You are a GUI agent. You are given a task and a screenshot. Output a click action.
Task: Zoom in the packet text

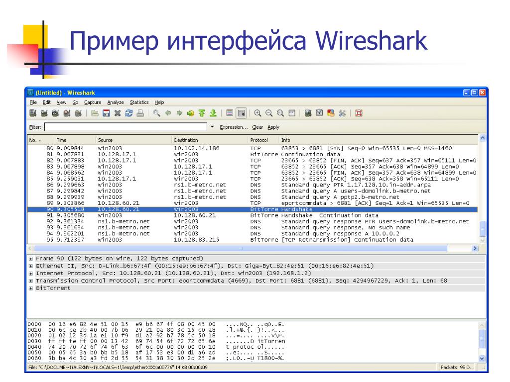(257, 113)
